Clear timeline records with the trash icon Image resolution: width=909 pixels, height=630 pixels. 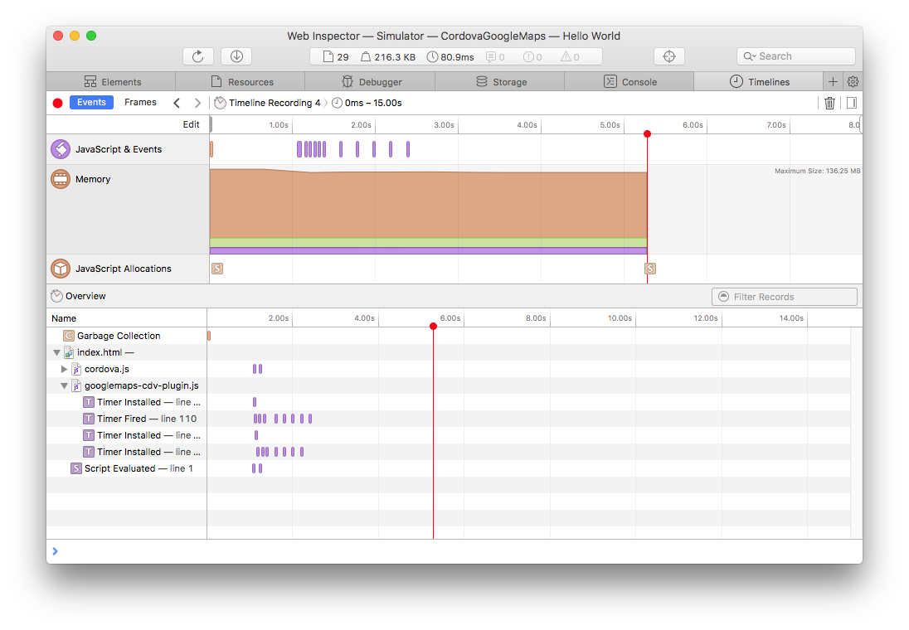[829, 102]
